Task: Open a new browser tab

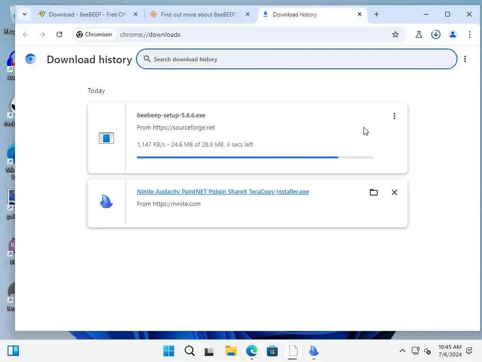Action: [376, 14]
